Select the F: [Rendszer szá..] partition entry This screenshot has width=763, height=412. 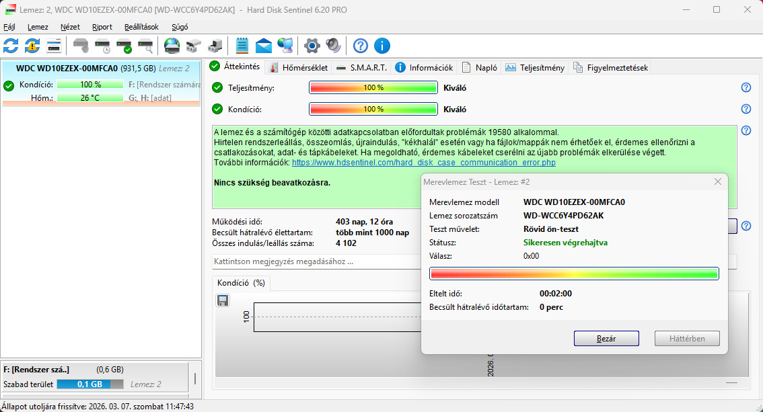coord(95,376)
